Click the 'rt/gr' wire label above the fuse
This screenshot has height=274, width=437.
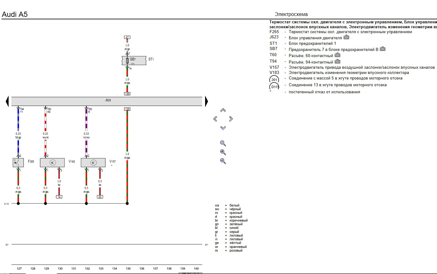coord(127,49)
